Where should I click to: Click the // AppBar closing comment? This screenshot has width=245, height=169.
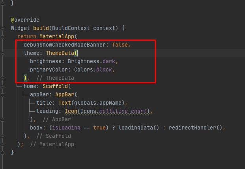[57, 119]
